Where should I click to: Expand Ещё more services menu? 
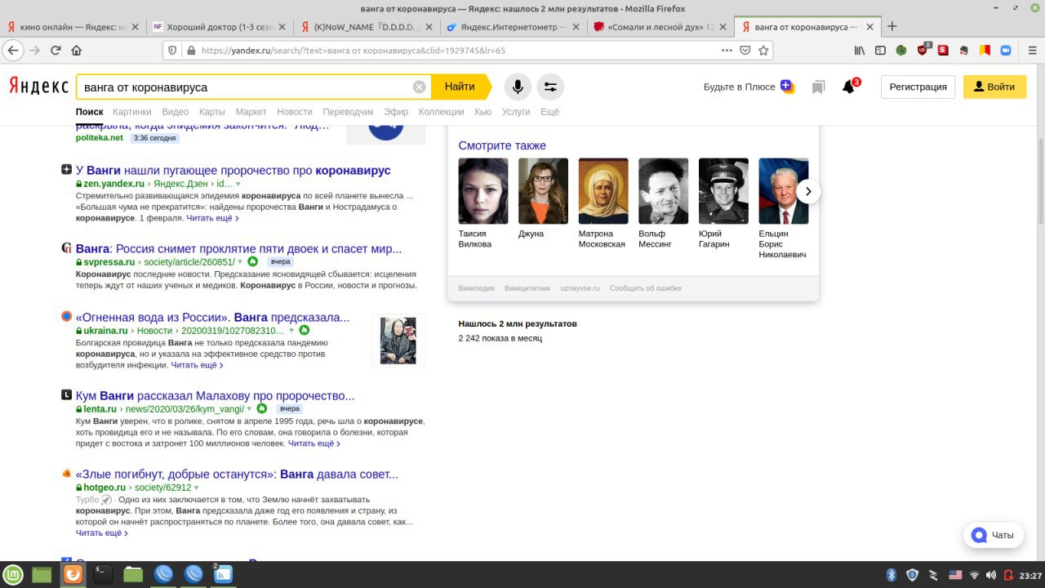tap(549, 112)
